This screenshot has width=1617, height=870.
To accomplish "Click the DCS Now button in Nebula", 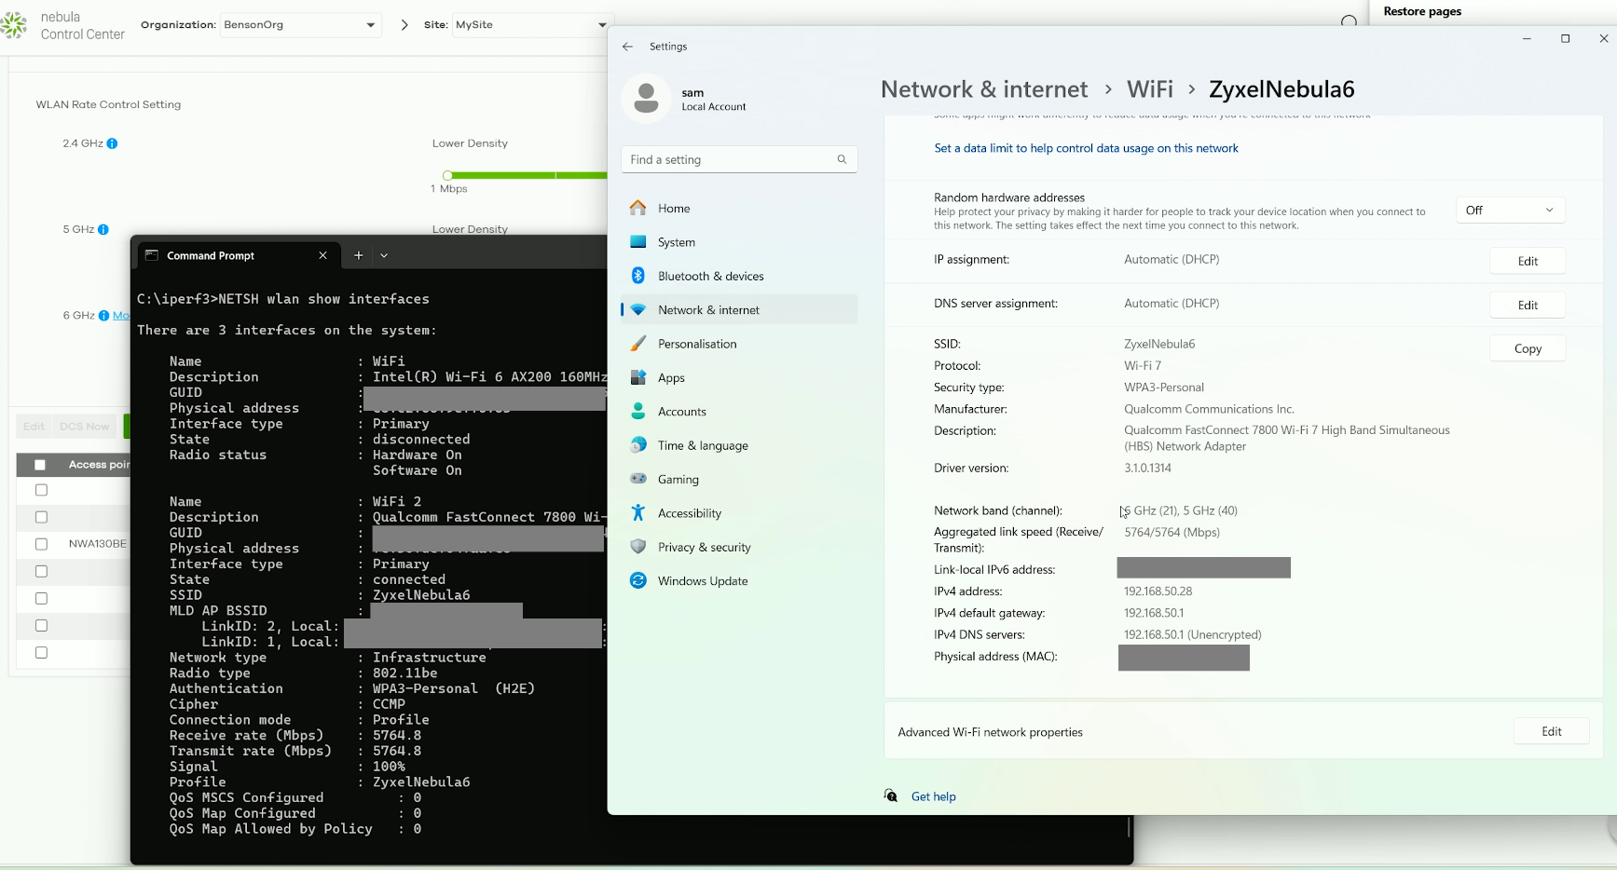I will (84, 427).
